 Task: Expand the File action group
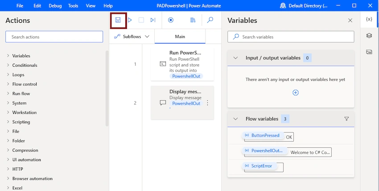[x=8, y=131]
